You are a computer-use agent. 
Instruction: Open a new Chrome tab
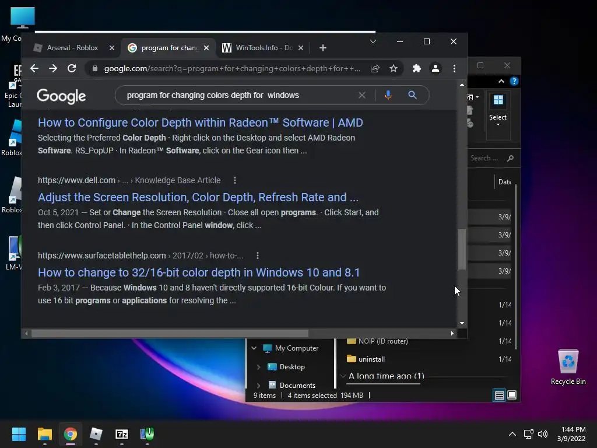coord(323,48)
